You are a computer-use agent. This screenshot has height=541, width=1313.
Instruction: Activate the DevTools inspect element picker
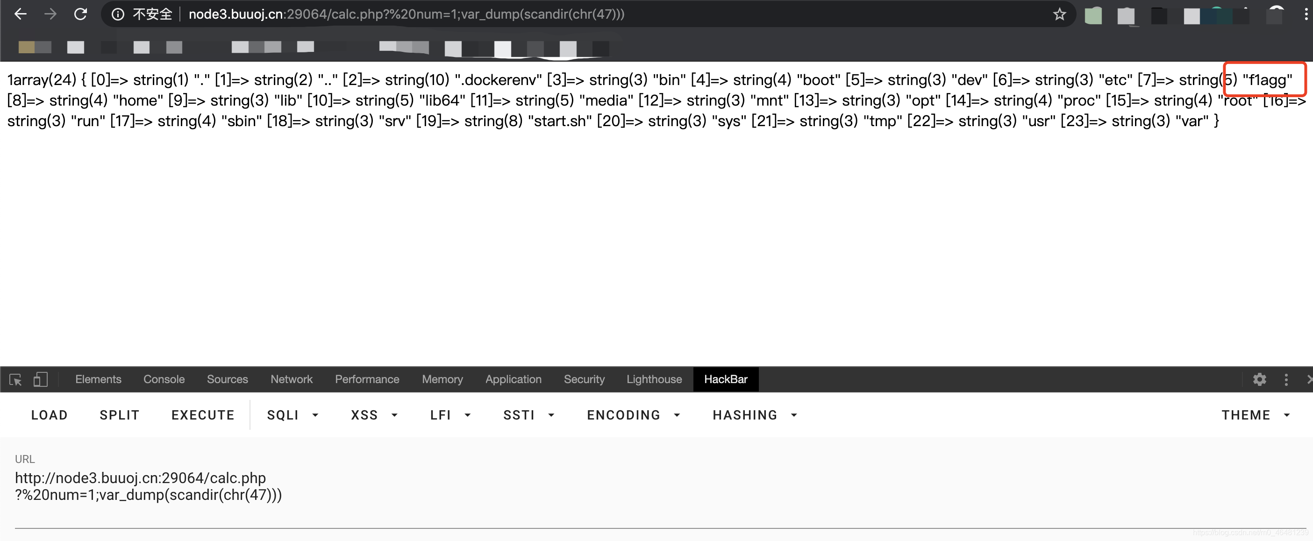(x=15, y=379)
